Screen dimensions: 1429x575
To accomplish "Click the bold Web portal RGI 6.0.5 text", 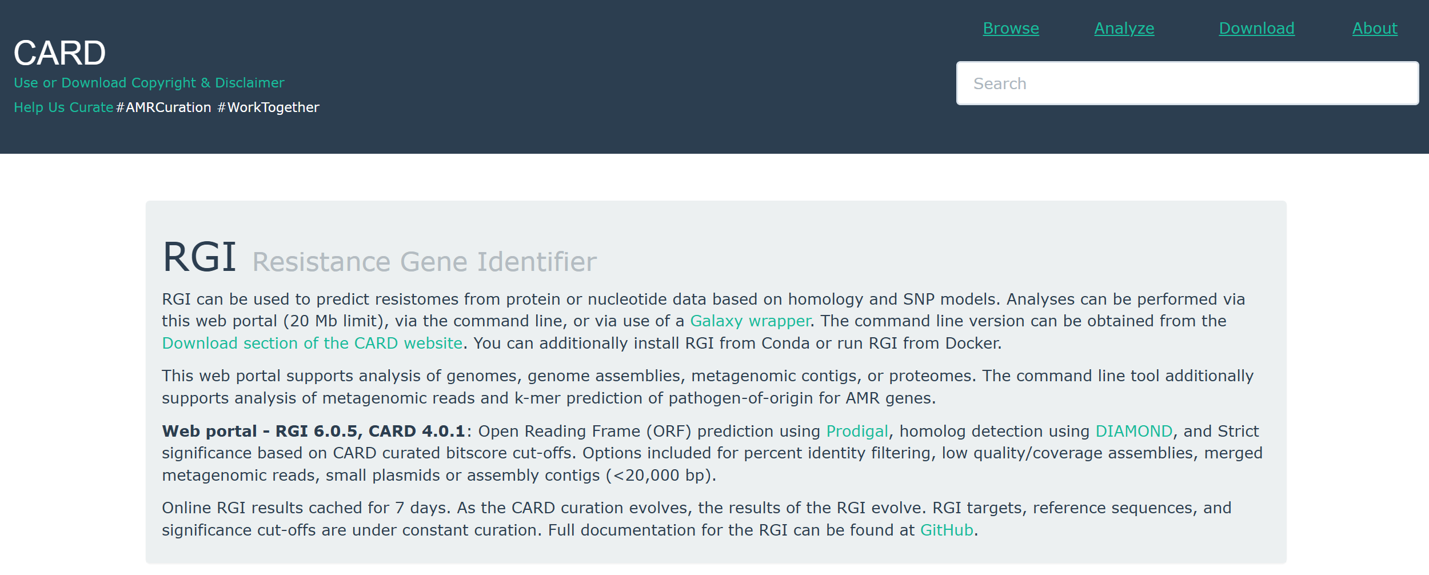I will (313, 432).
